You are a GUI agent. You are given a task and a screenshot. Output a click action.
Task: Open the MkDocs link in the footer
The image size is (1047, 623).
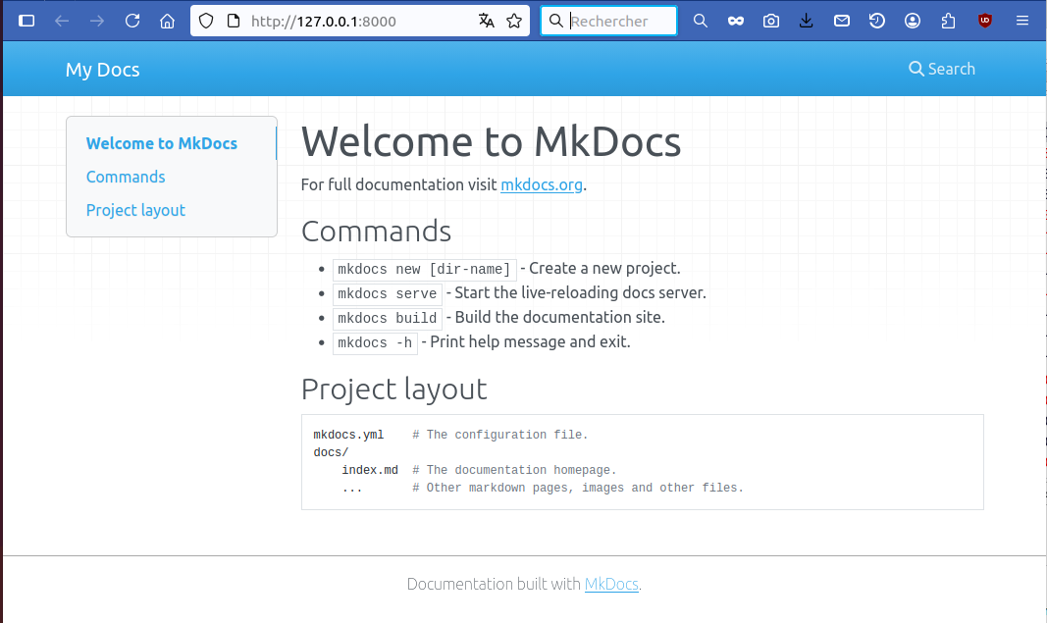click(611, 584)
